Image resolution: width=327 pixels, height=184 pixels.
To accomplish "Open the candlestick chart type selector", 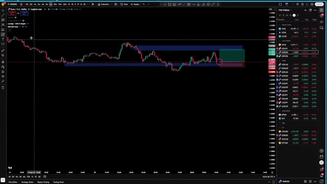I will (x=93, y=4).
